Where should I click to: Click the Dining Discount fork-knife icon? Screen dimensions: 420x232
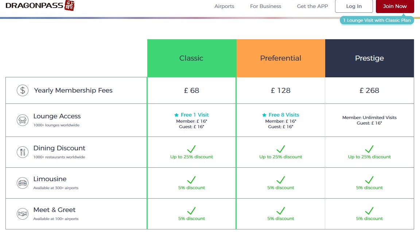point(23,152)
